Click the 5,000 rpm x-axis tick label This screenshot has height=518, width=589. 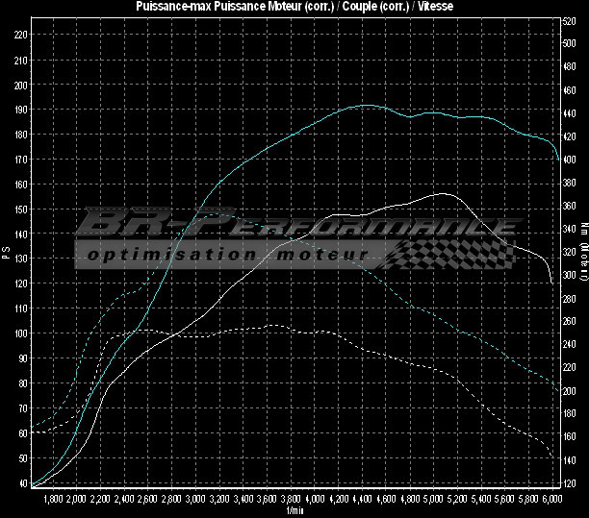click(433, 500)
